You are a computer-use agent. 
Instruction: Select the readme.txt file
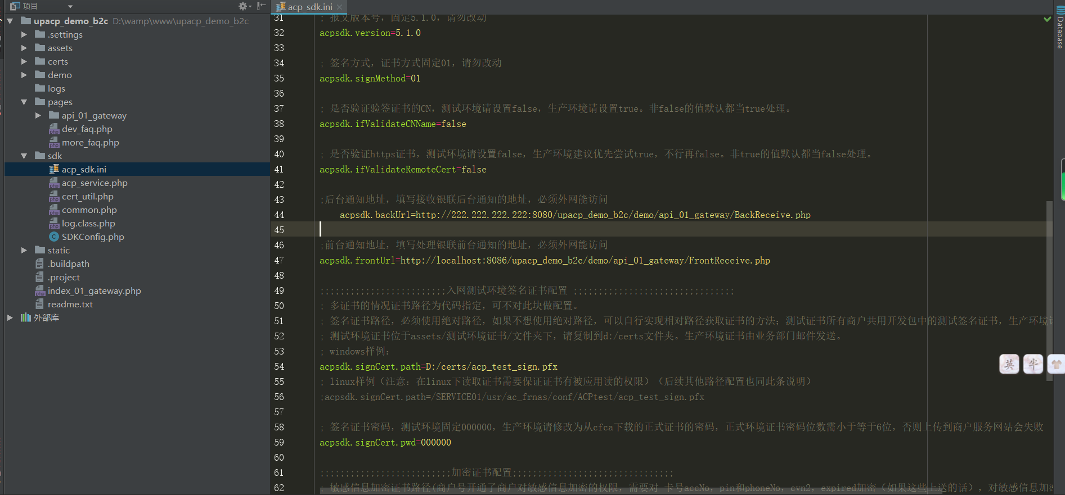[70, 305]
